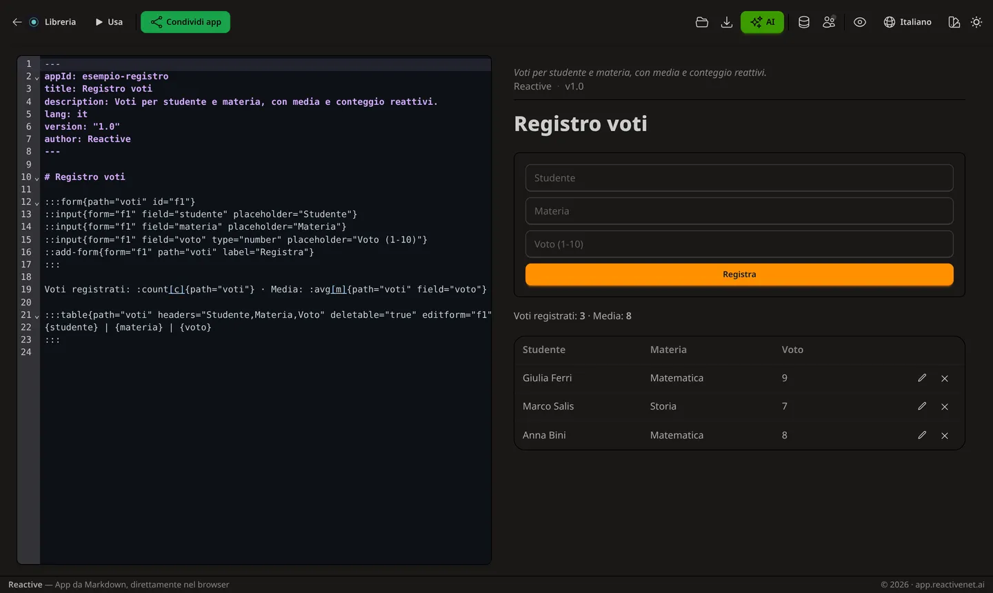Click the download icon

tap(727, 22)
